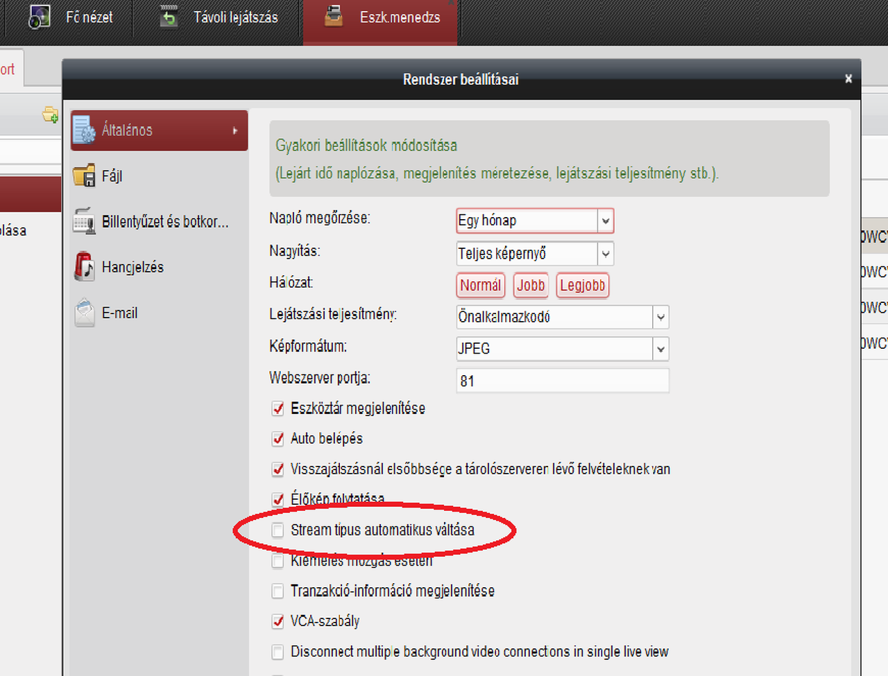The image size is (888, 676).
Task: Click the Webszerver portja label
Action: point(320,378)
